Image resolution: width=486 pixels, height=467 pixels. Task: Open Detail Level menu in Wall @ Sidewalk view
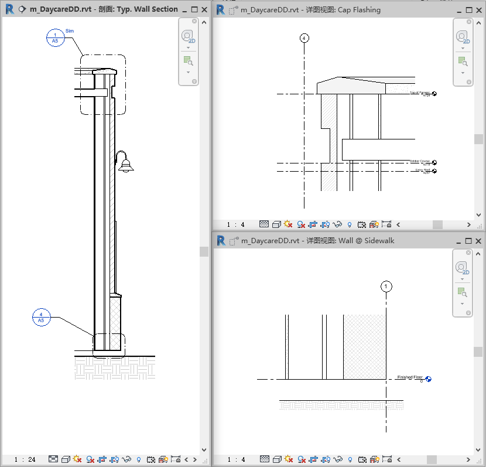point(265,459)
